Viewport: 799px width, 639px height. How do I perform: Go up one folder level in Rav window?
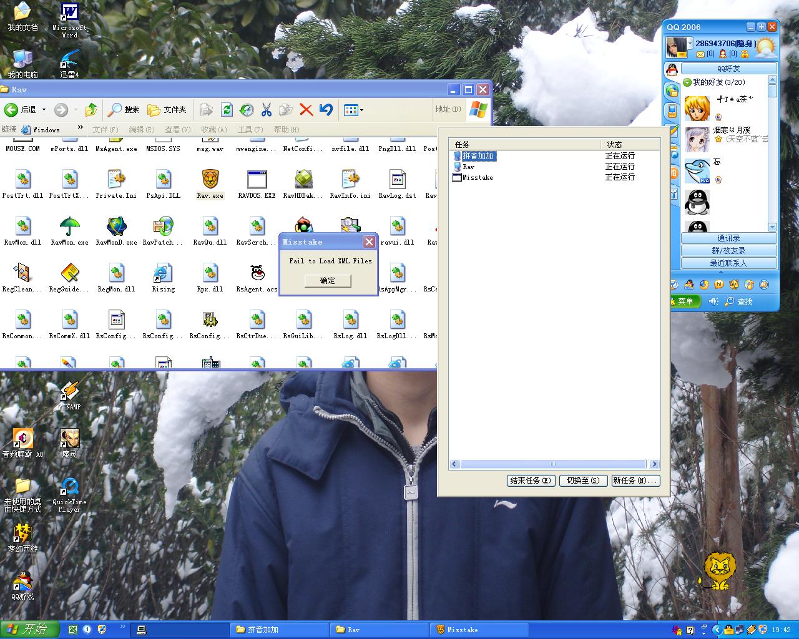pyautogui.click(x=91, y=110)
